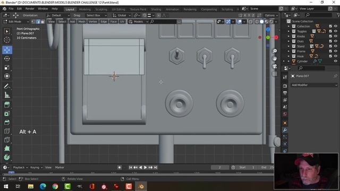This screenshot has width=340, height=191.
Task: Click the viewport pan hand icon
Action: pyautogui.click(x=275, y=59)
